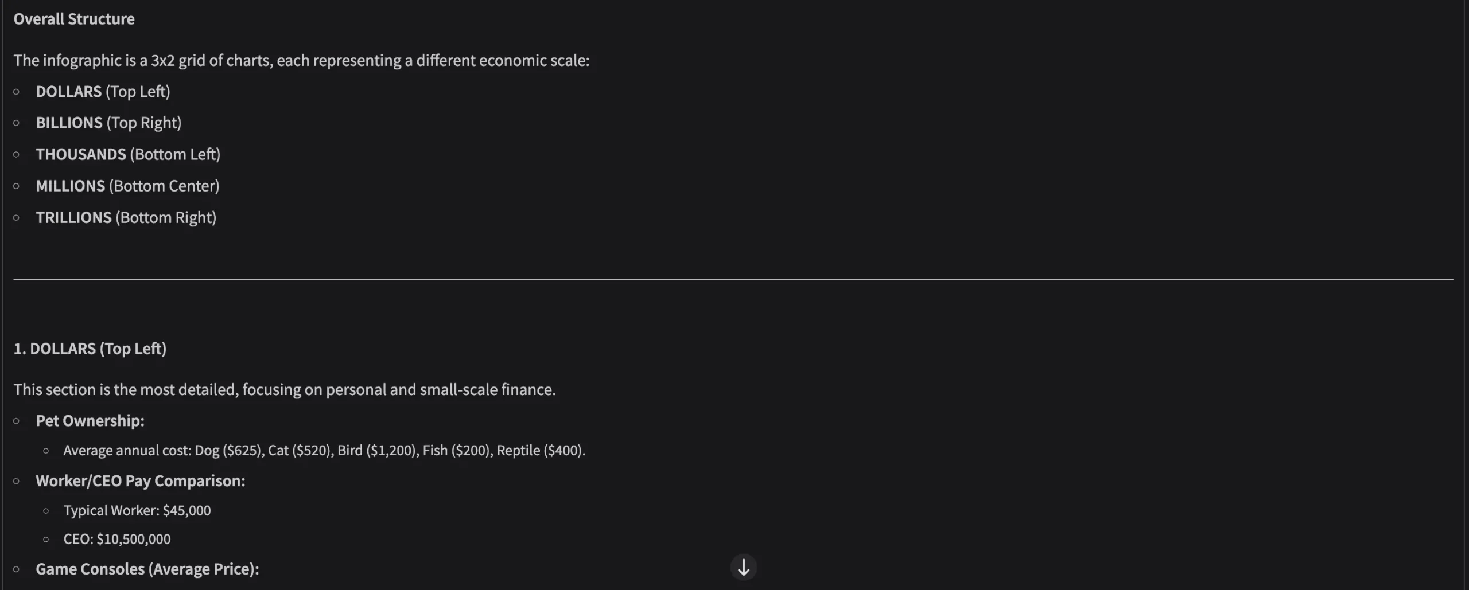Click the "1. DOLLARS (Top Left)" section heading
The height and width of the screenshot is (590, 1469).
pyautogui.click(x=90, y=349)
